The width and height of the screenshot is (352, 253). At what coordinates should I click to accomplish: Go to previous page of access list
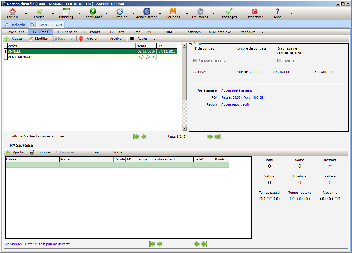point(144,137)
